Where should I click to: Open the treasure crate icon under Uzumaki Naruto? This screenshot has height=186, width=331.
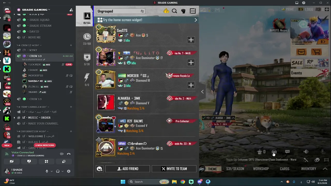click(x=301, y=52)
